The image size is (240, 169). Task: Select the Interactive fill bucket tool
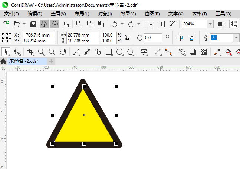(x=228, y=52)
